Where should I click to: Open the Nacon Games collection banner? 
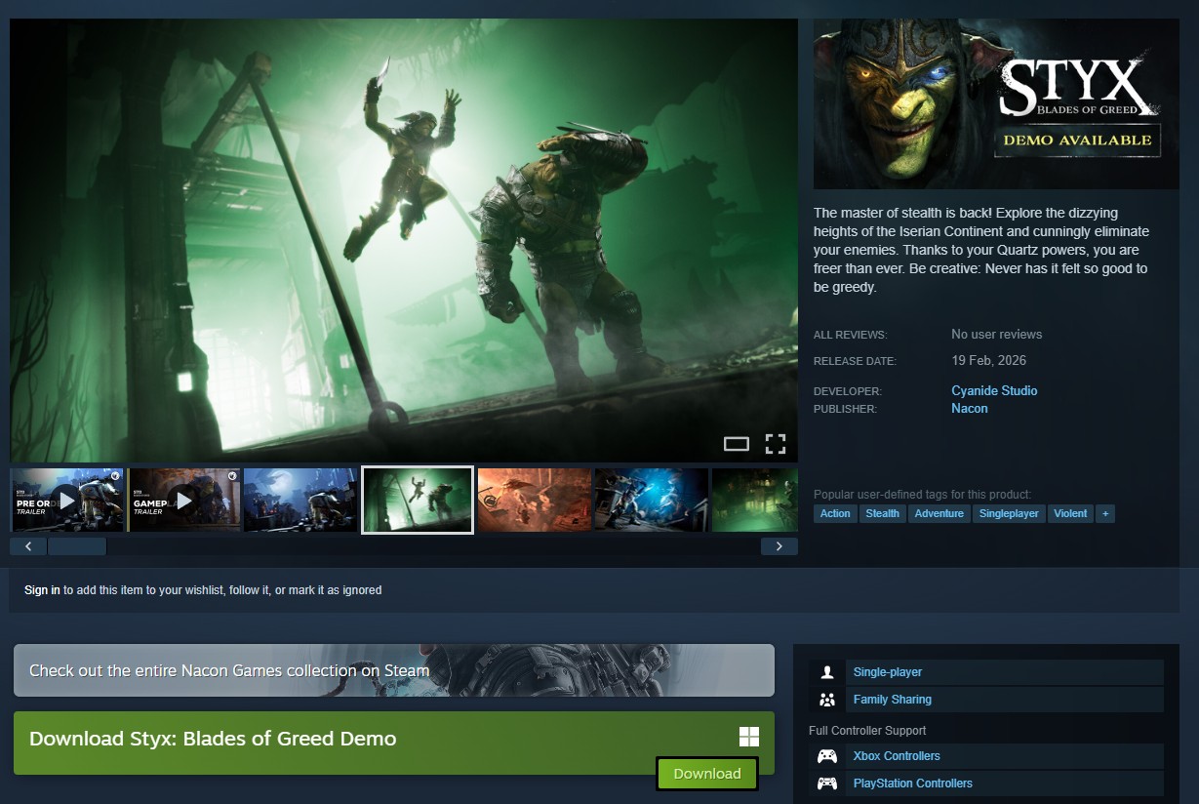pos(394,670)
